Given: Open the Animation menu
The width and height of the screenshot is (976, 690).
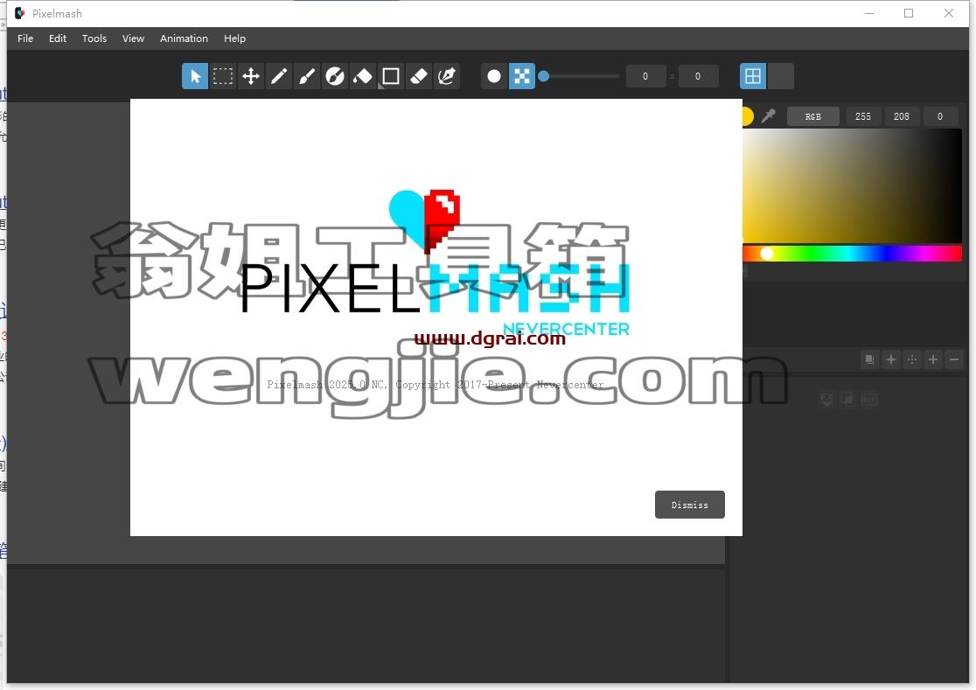Looking at the screenshot, I should (x=185, y=38).
